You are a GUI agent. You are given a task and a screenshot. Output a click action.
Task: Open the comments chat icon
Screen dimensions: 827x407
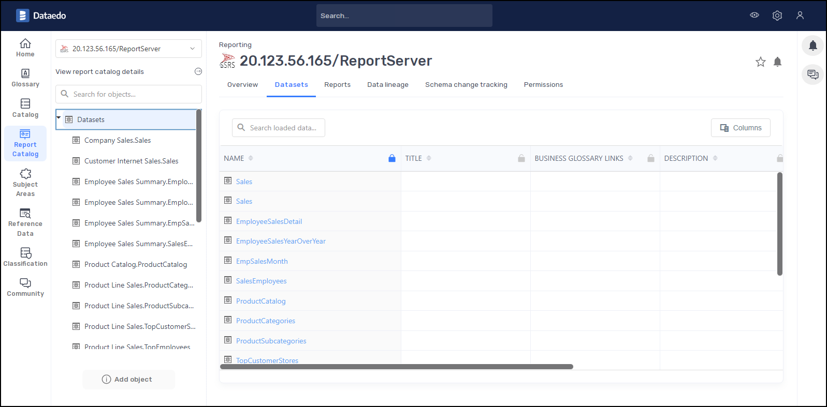813,74
